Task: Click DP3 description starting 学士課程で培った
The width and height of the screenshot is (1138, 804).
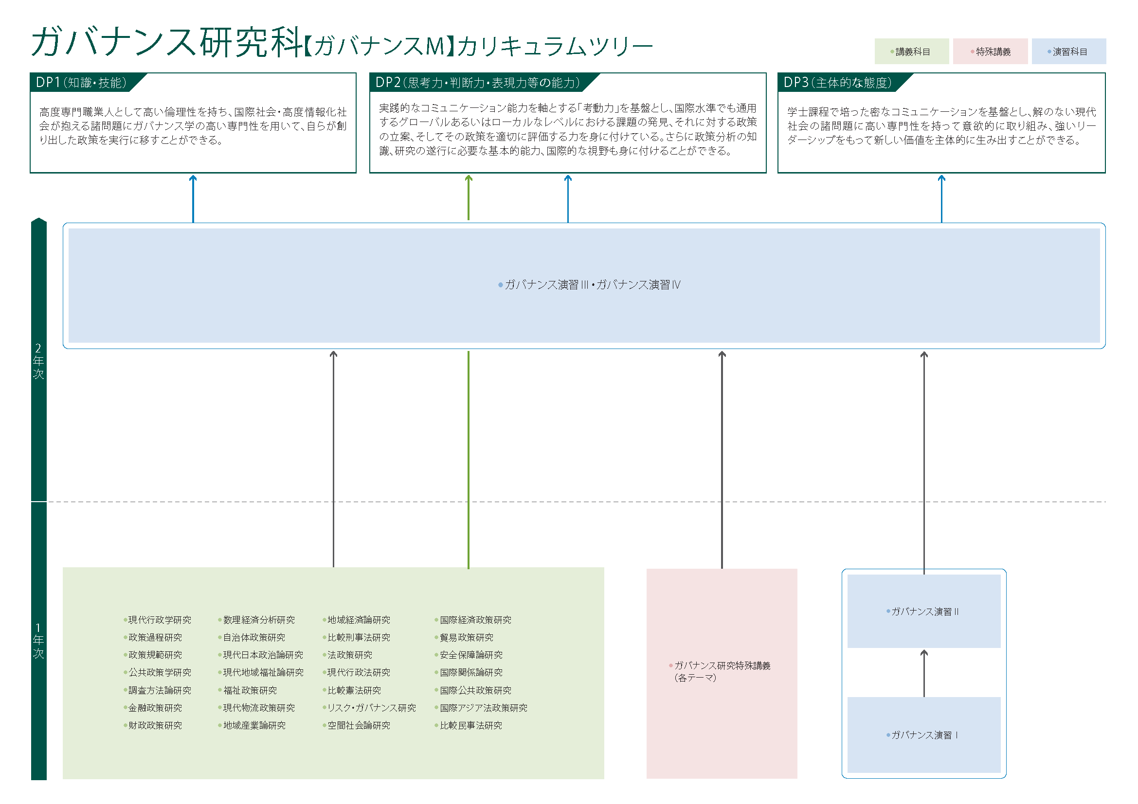Action: (x=942, y=126)
